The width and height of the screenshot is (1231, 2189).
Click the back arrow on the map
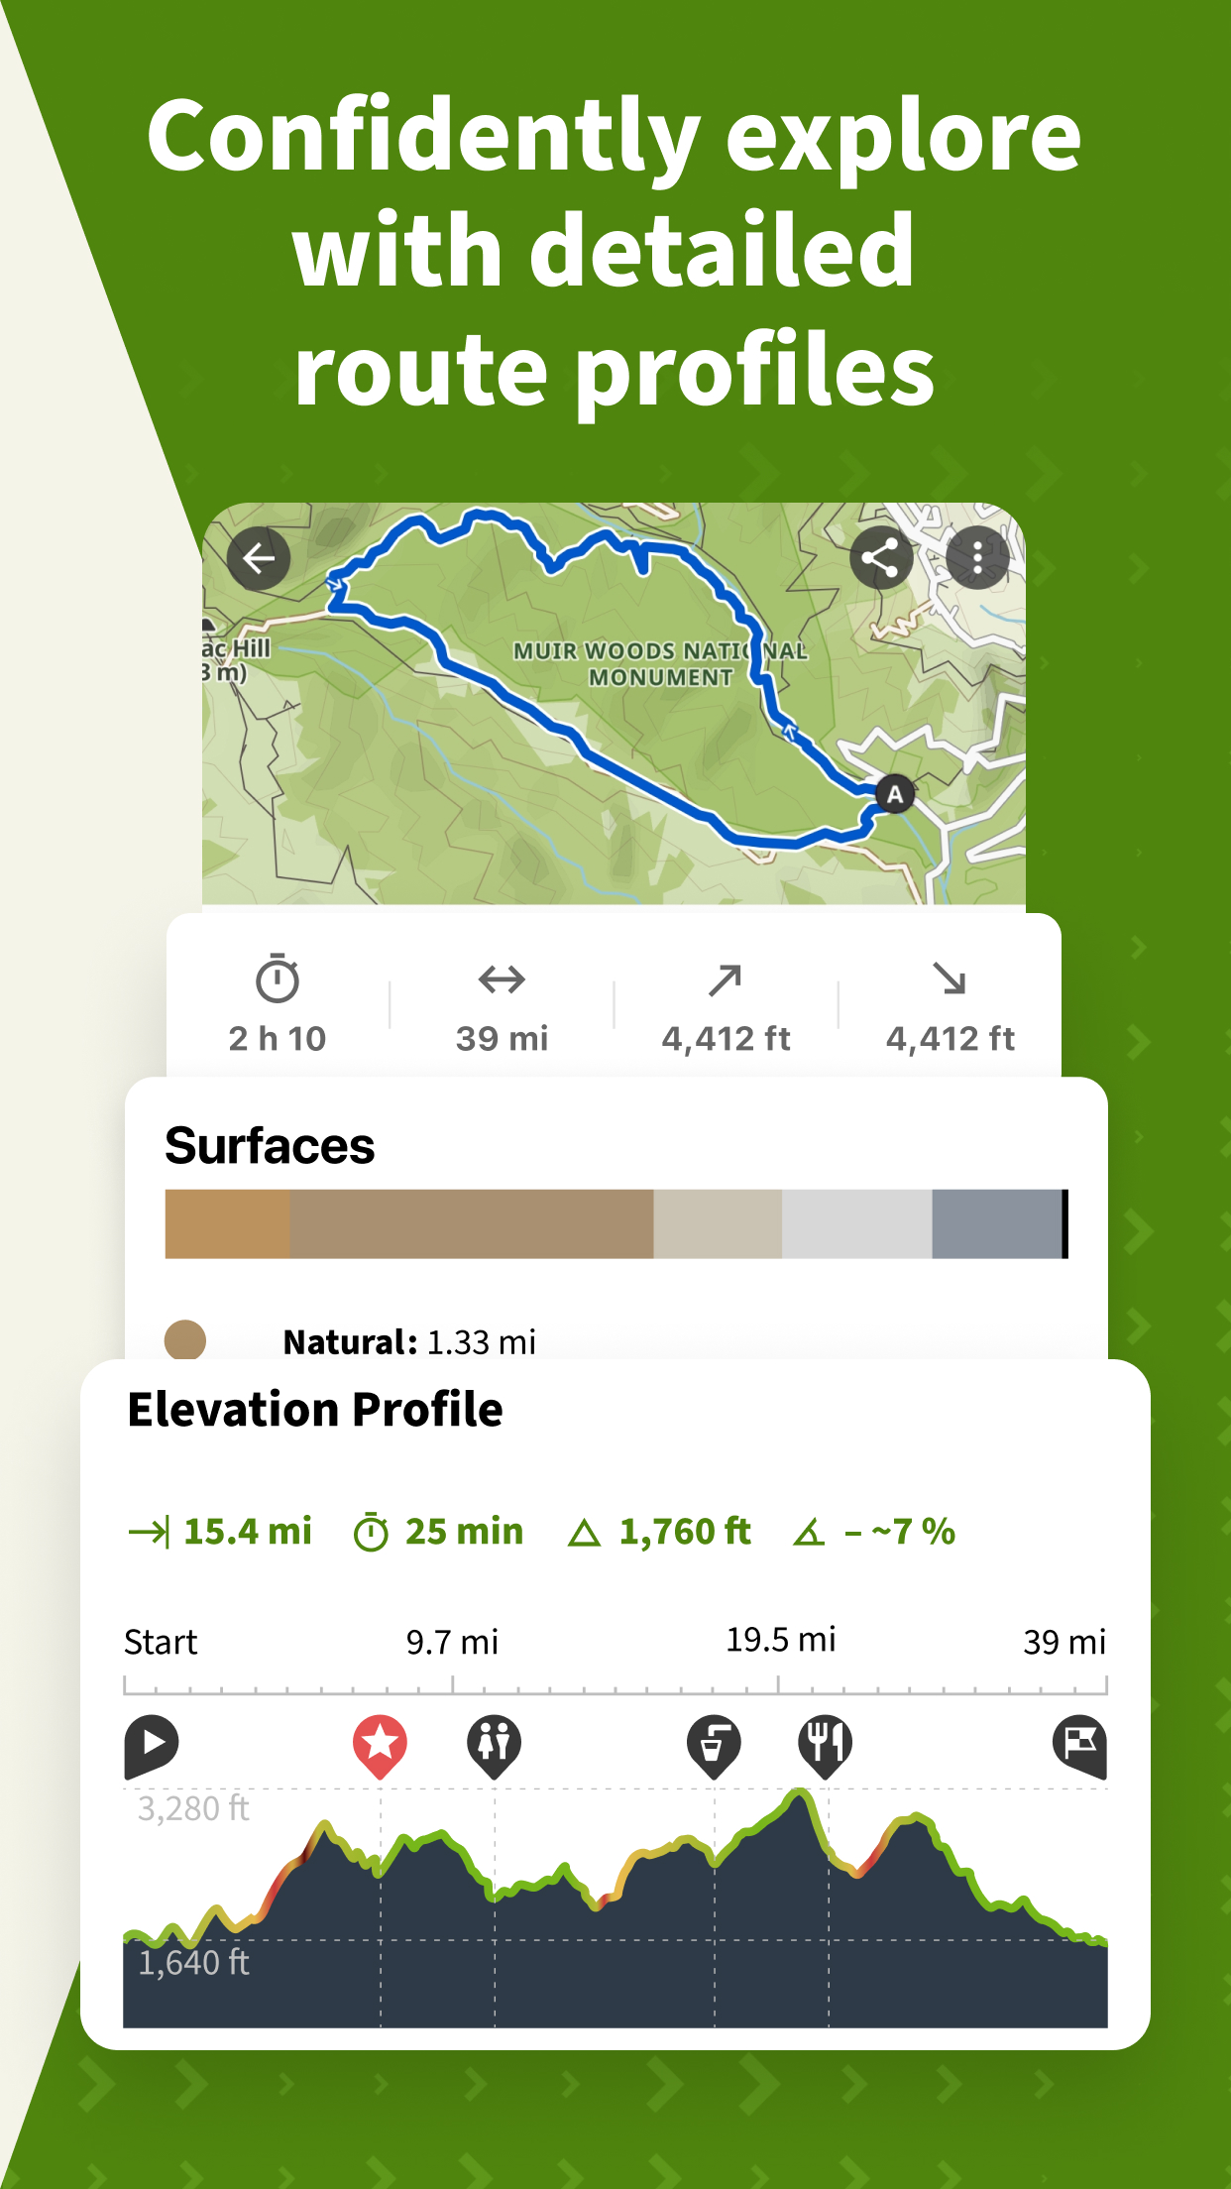[x=260, y=558]
